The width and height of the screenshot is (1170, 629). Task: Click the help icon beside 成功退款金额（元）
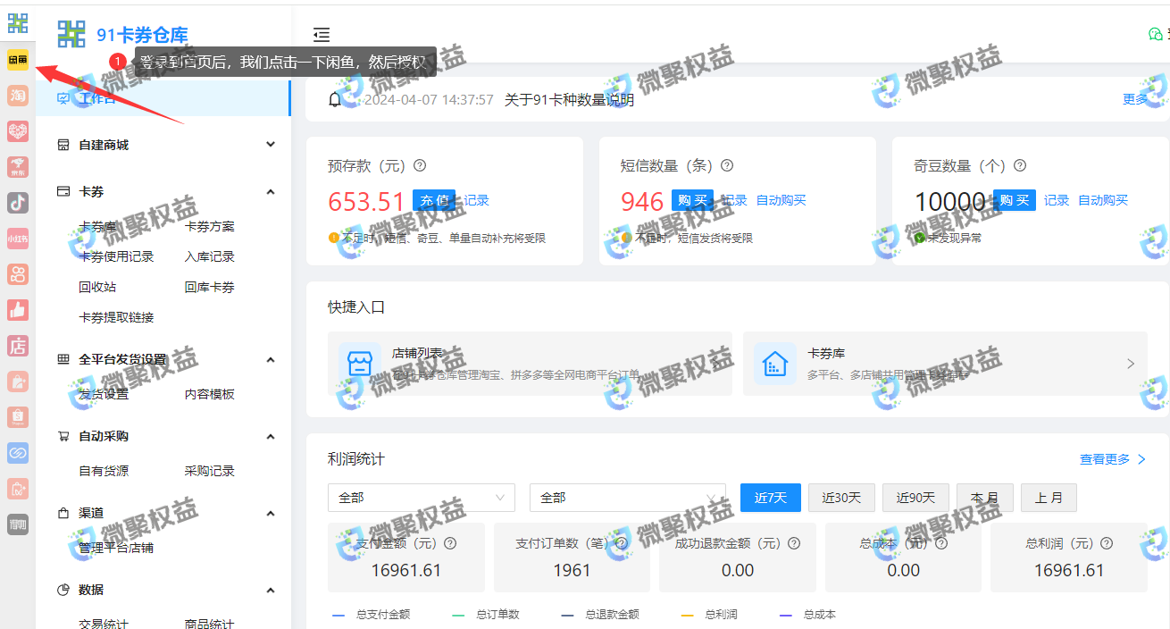tap(794, 543)
